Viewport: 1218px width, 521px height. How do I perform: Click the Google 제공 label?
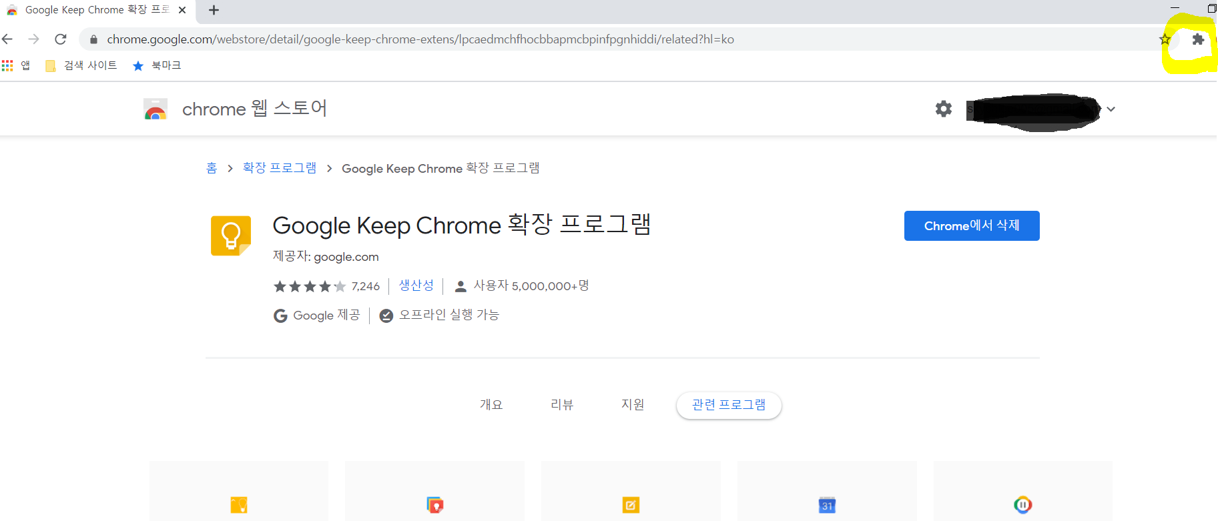point(326,315)
